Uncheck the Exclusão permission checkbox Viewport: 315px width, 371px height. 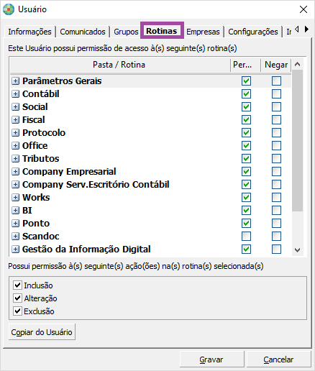(17, 311)
